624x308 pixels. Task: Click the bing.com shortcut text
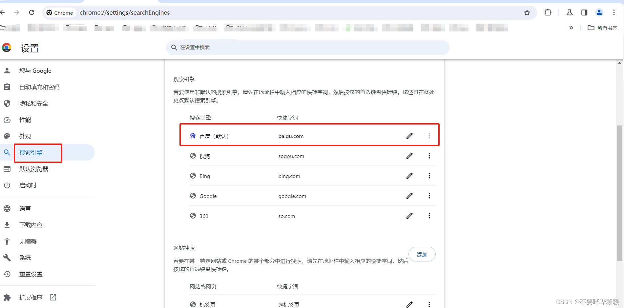click(289, 176)
